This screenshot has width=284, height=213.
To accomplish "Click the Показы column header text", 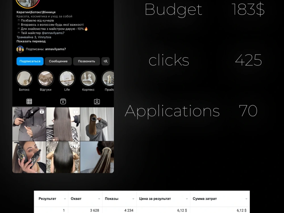I will click(x=112, y=199).
